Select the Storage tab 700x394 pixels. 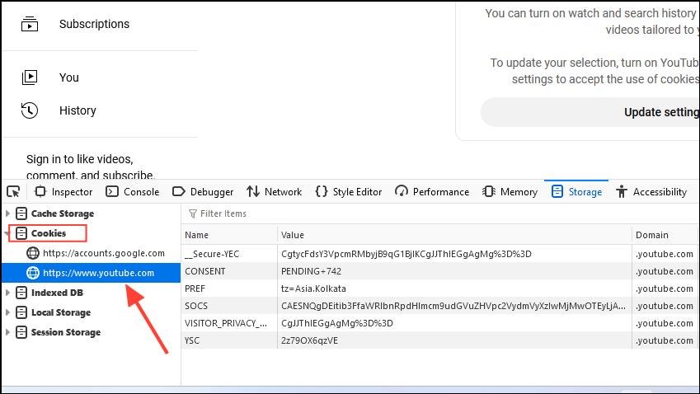[576, 192]
